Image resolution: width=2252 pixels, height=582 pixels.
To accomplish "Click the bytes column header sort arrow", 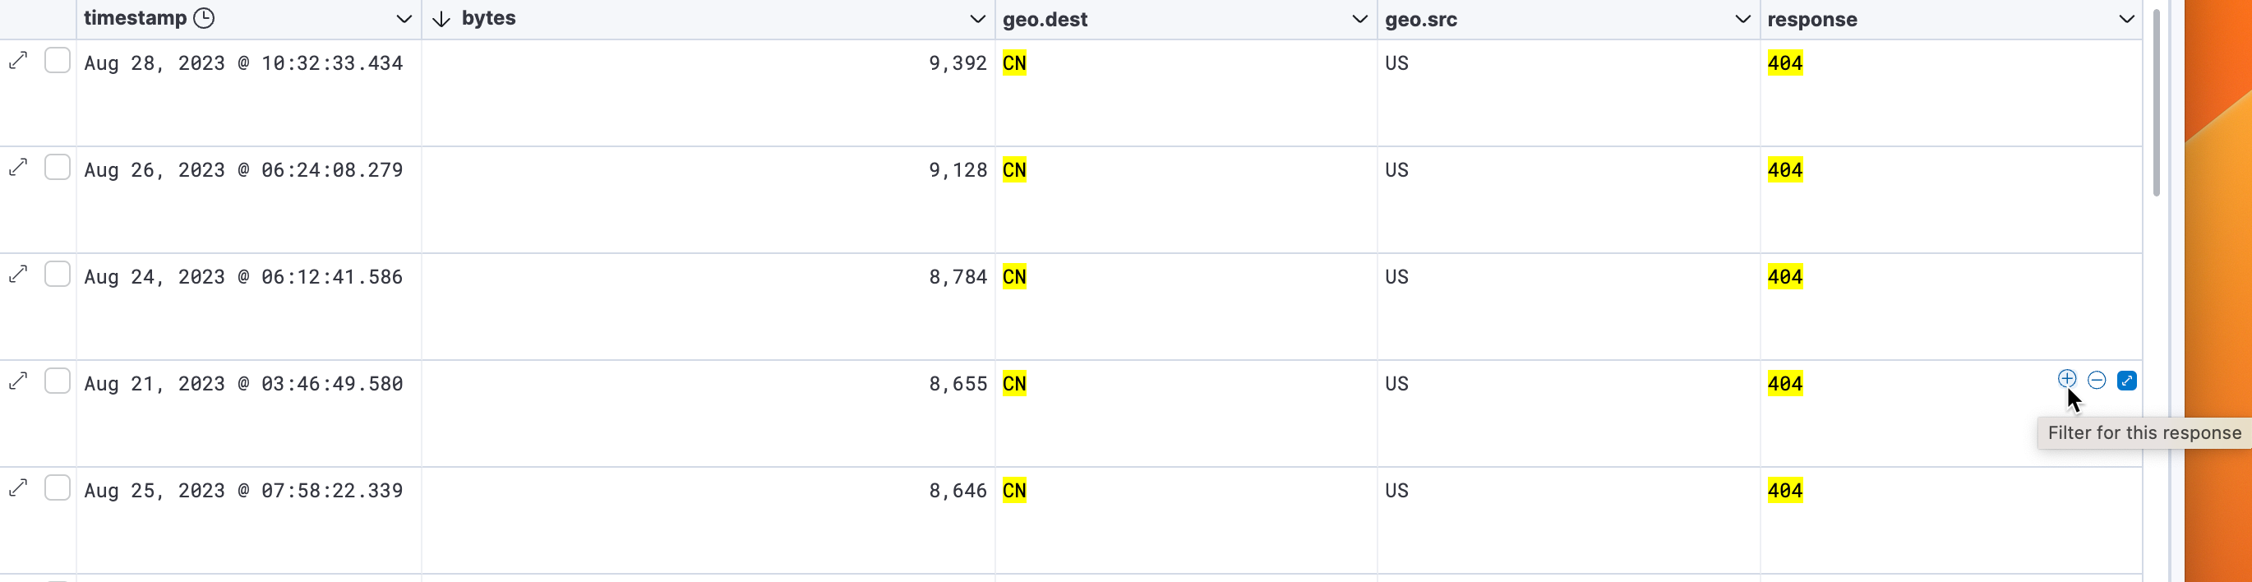I will pyautogui.click(x=441, y=19).
